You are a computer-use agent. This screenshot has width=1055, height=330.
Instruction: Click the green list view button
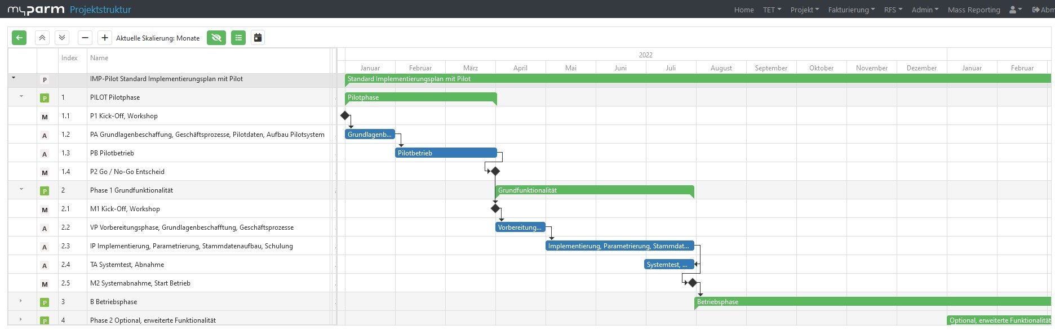point(238,38)
